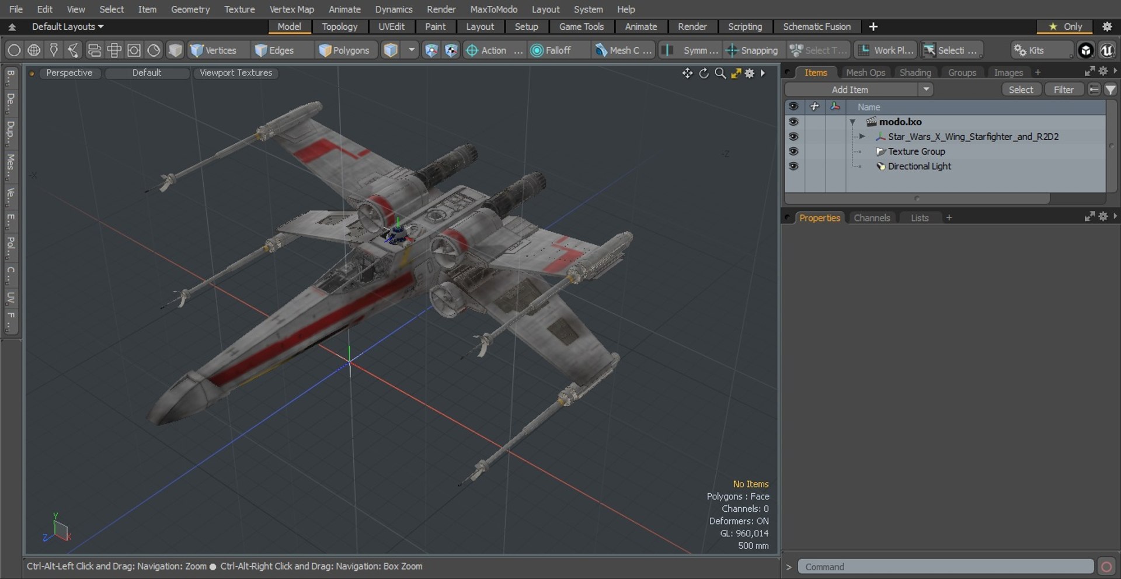The width and height of the screenshot is (1121, 579).
Task: Switch to the UVEdit layout tab
Action: (391, 27)
